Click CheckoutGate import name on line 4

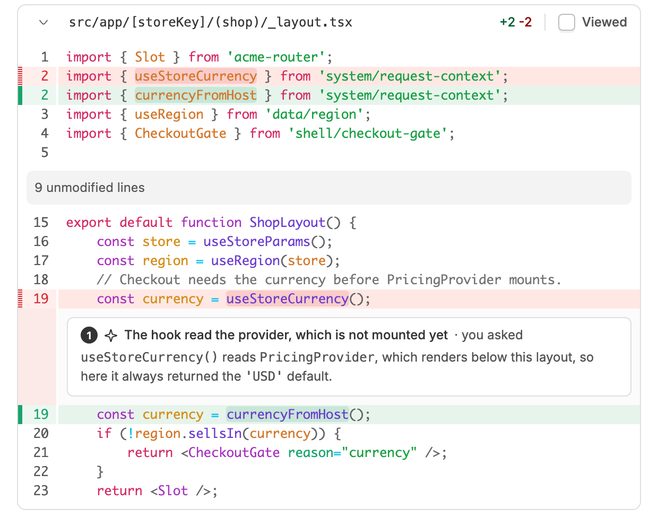(x=180, y=134)
